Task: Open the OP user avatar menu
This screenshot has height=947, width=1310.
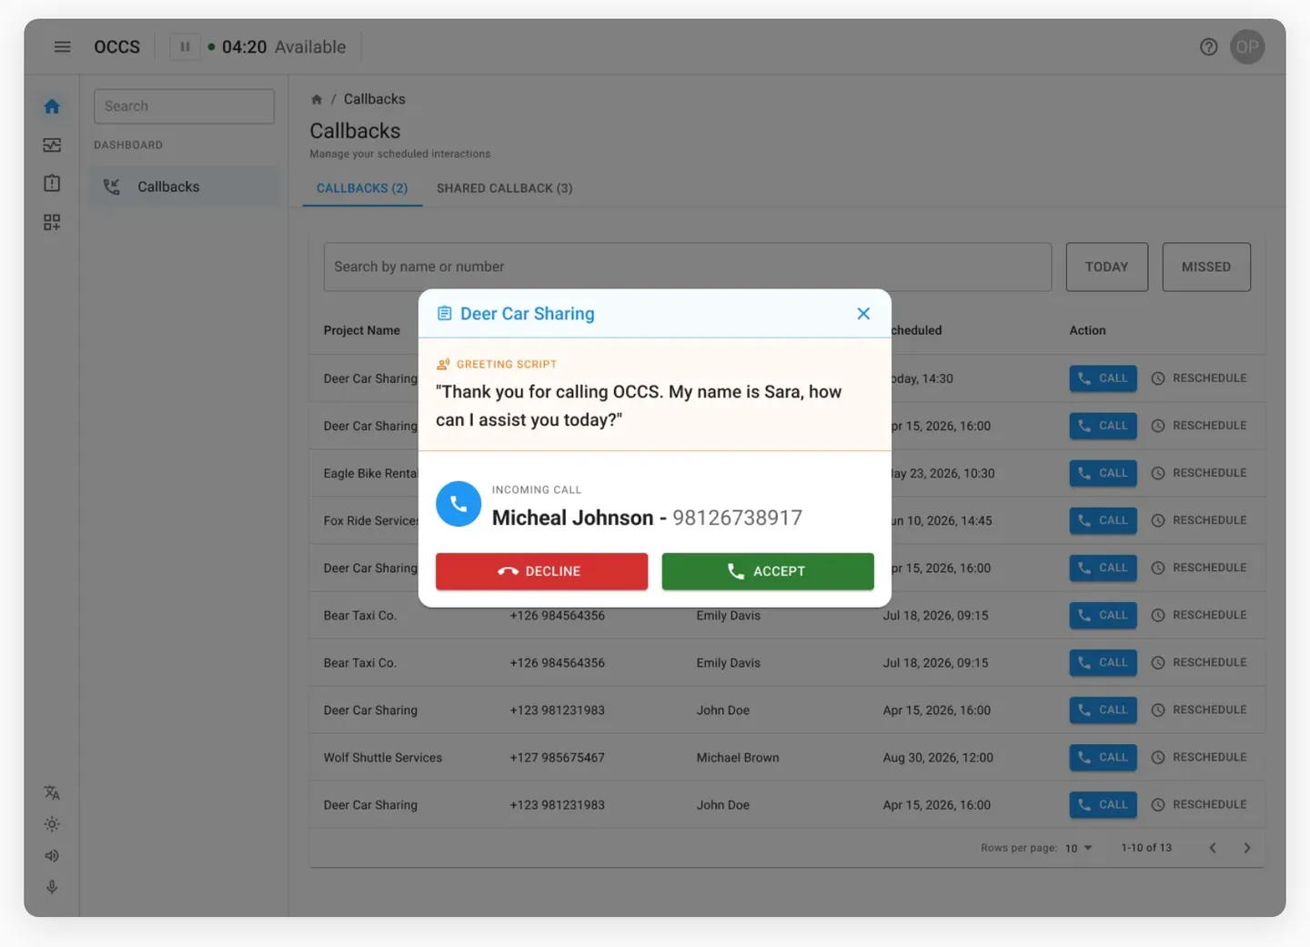Action: pyautogui.click(x=1247, y=46)
